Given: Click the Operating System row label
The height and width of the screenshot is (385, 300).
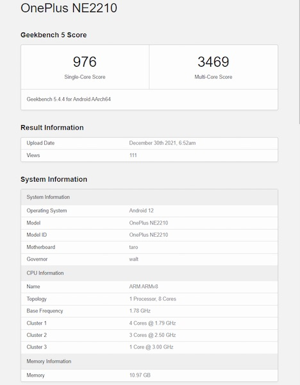Looking at the screenshot, I should pos(47,210).
